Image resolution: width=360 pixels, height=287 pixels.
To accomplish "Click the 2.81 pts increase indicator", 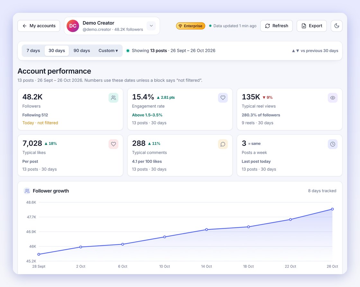I will coord(166,97).
